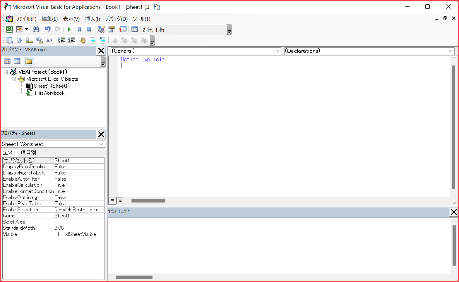
Task: Indent the selected code lines
Action: pos(61,40)
